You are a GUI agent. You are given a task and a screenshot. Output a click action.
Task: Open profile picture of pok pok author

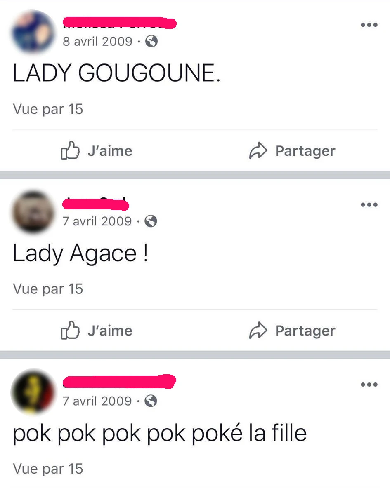(33, 392)
